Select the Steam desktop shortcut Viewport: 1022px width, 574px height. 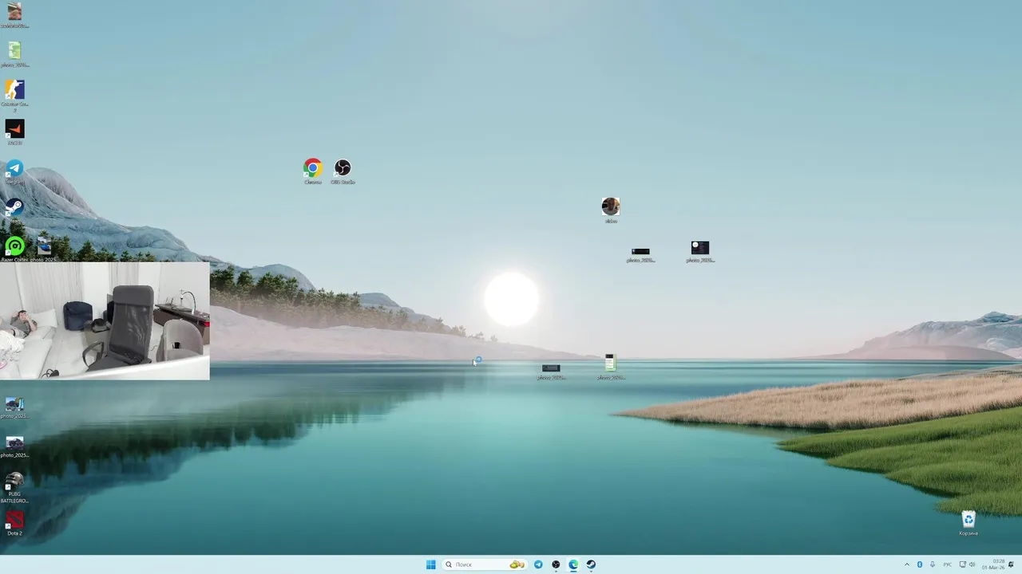click(x=14, y=210)
